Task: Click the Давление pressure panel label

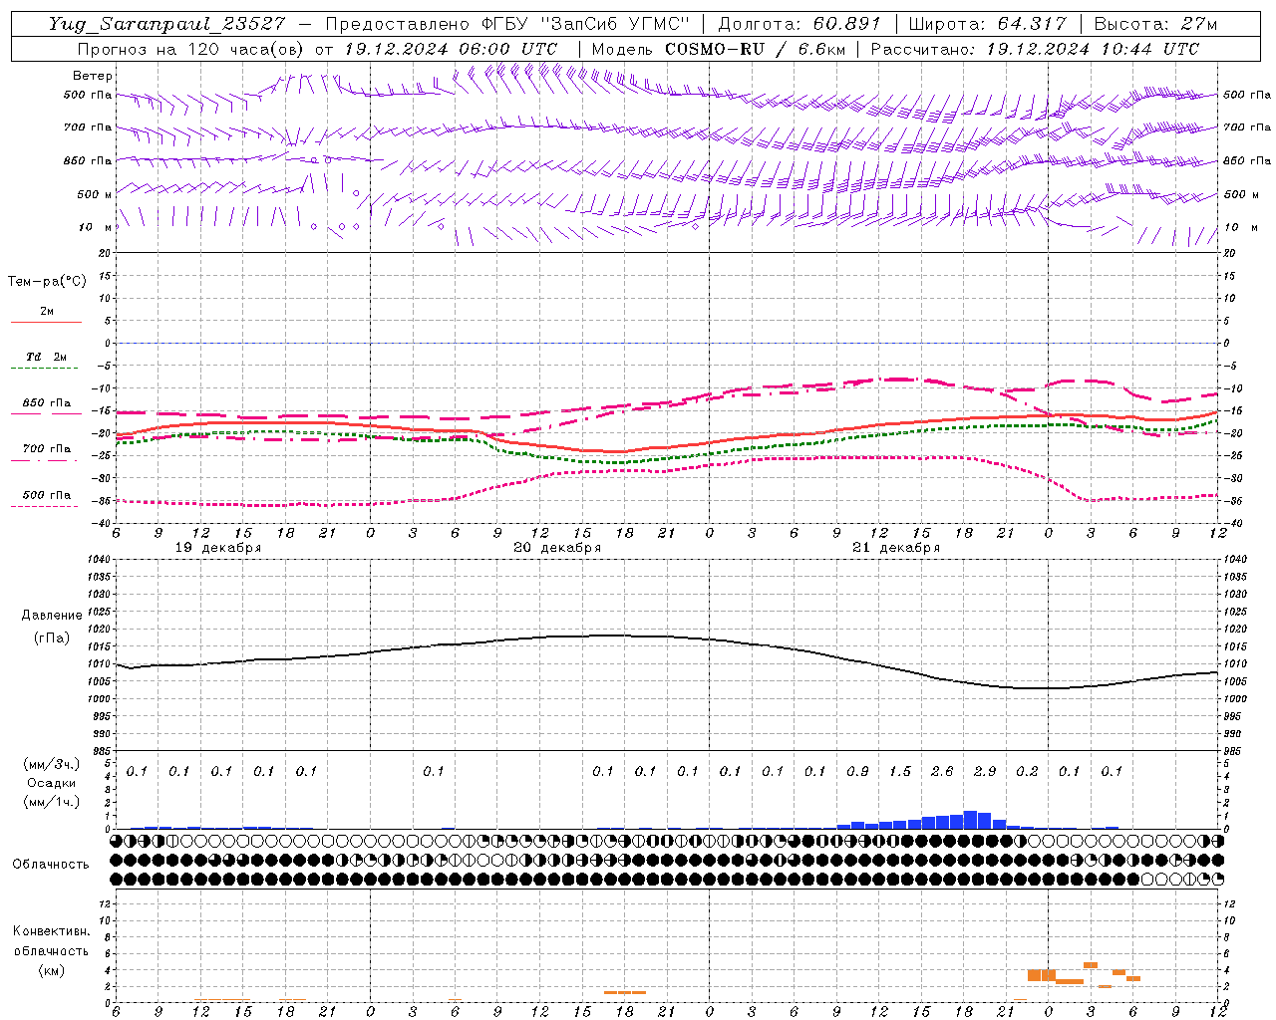Action: (52, 616)
